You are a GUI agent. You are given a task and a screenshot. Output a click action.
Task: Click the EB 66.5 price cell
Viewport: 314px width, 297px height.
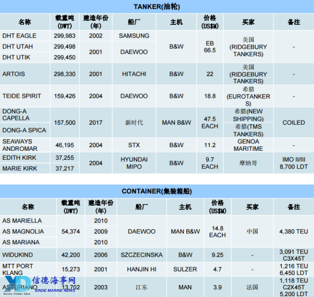click(x=209, y=47)
